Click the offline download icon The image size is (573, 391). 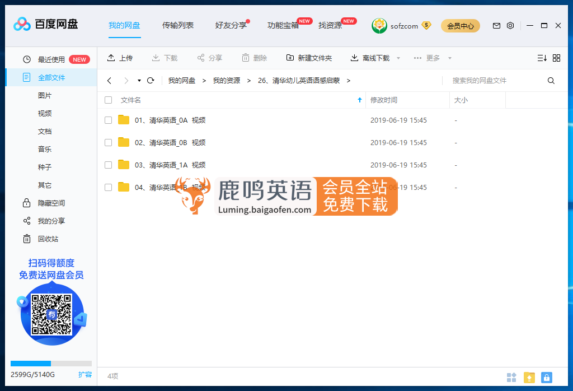coord(354,58)
